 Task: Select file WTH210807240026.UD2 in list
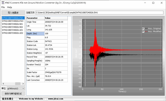pyautogui.click(x=13, y=33)
